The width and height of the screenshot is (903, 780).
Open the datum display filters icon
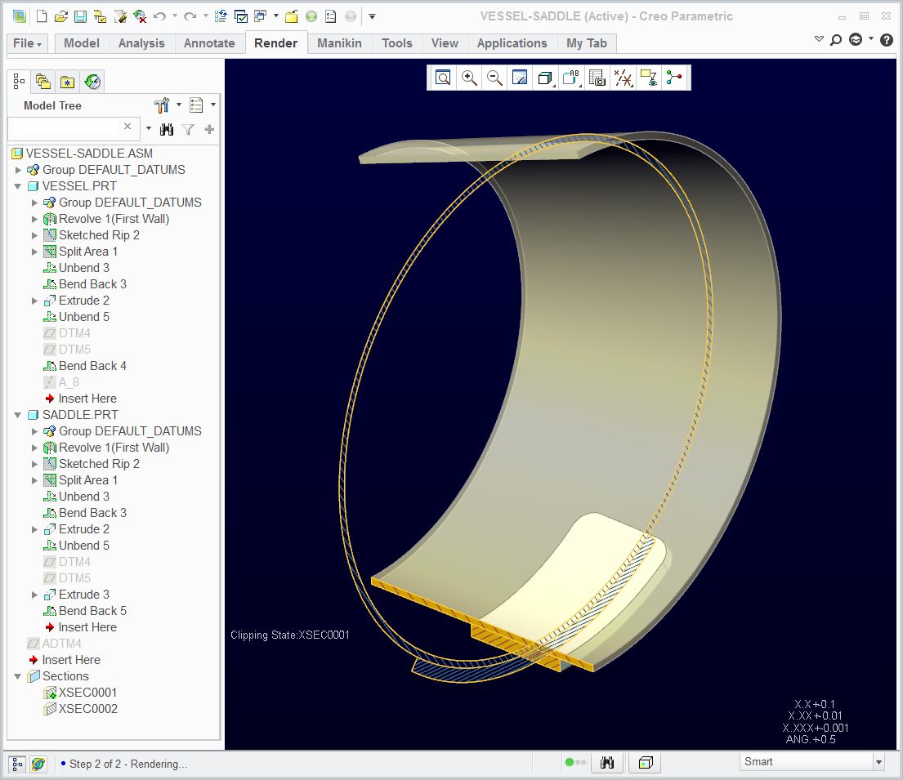624,78
